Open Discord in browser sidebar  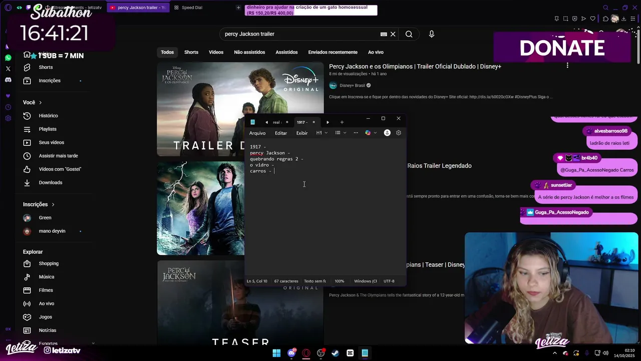[8, 80]
